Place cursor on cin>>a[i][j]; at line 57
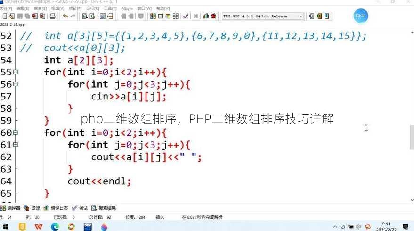This screenshot has height=231, width=414. point(129,97)
